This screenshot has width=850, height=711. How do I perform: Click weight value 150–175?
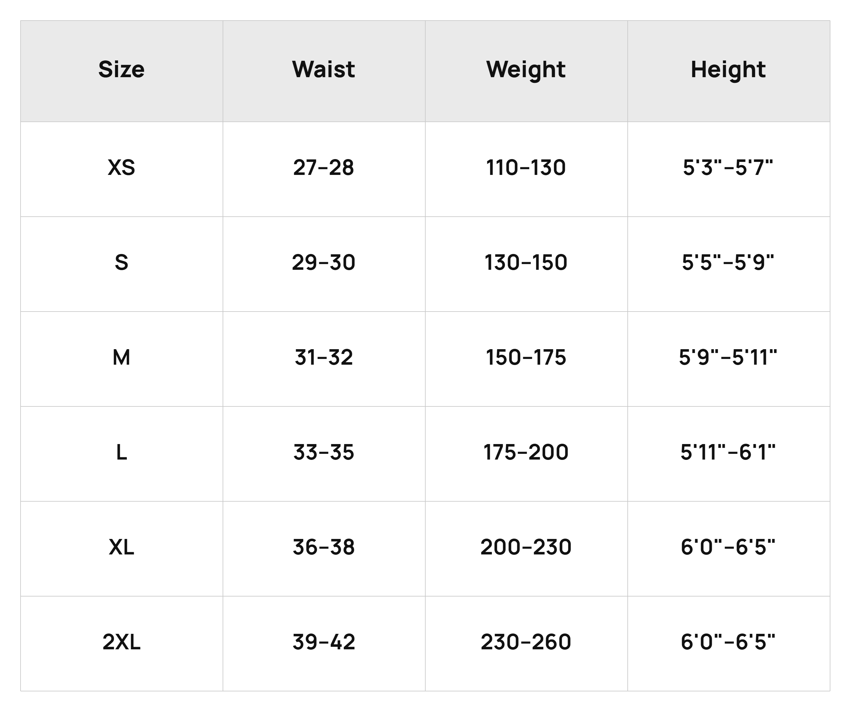[526, 357]
